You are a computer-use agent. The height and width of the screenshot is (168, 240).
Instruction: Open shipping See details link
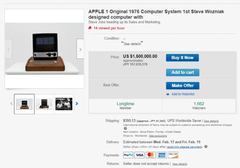click(x=211, y=121)
